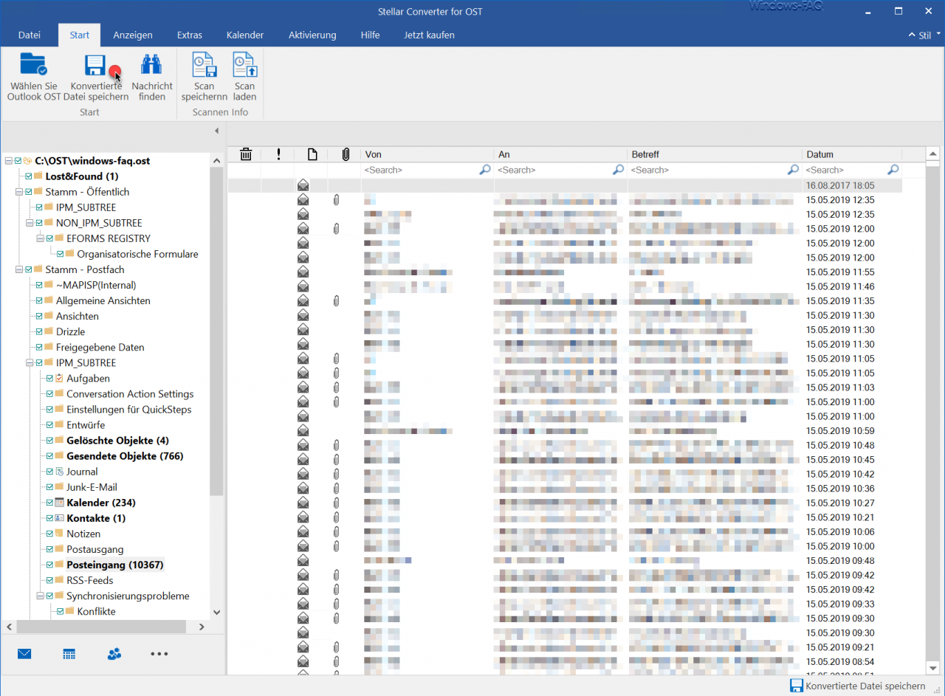
Task: Open the Kalender ribbon tab
Action: pos(245,35)
